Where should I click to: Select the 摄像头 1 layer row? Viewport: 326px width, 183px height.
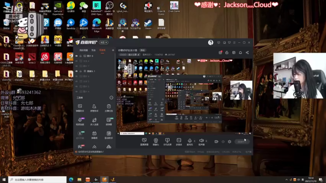click(94, 71)
